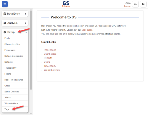Open Filters in the sidebar
148x115 pixels.
15,74
